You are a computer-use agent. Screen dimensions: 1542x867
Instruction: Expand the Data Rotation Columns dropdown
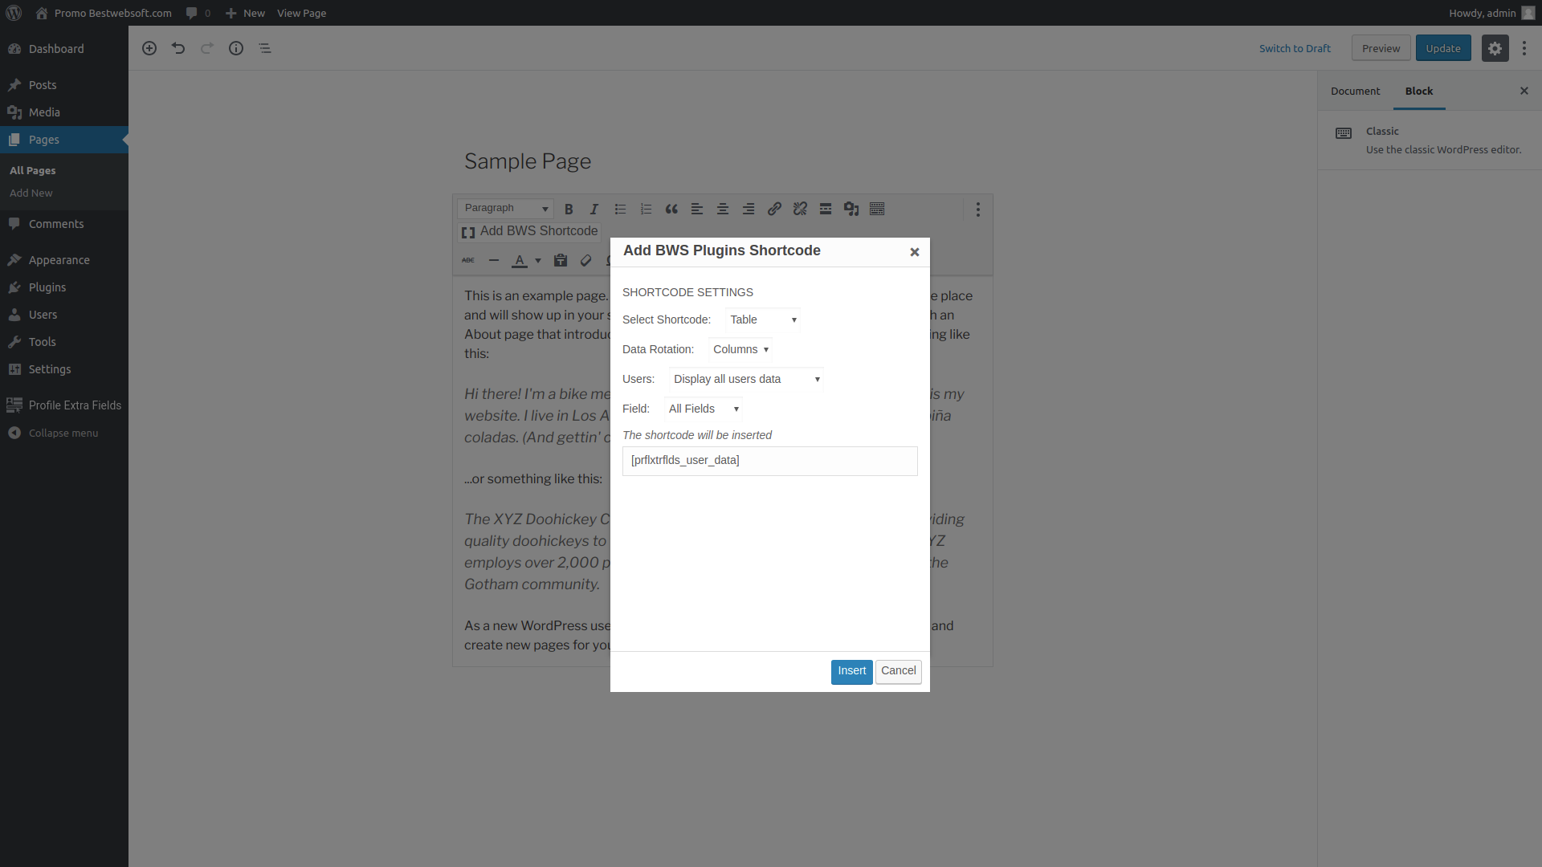pyautogui.click(x=740, y=349)
